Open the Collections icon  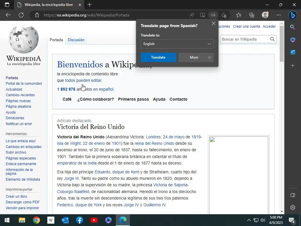252,15
